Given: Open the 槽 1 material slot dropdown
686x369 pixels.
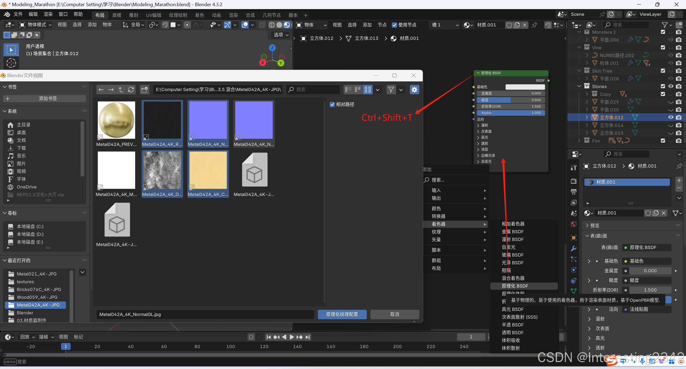Looking at the screenshot, I should [x=445, y=25].
